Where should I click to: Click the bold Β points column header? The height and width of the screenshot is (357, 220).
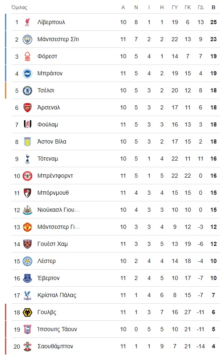[x=213, y=7]
